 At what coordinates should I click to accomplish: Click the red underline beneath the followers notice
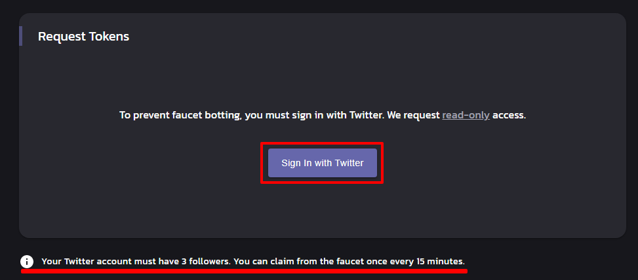(244, 271)
